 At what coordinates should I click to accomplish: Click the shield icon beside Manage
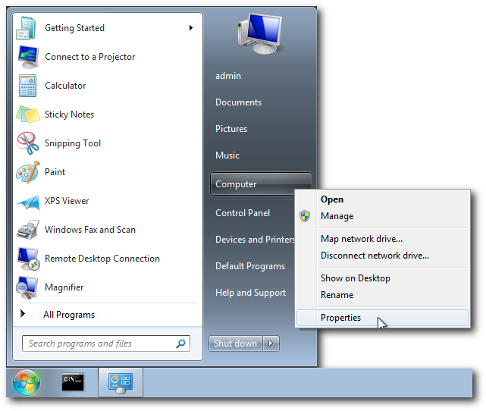click(x=305, y=216)
